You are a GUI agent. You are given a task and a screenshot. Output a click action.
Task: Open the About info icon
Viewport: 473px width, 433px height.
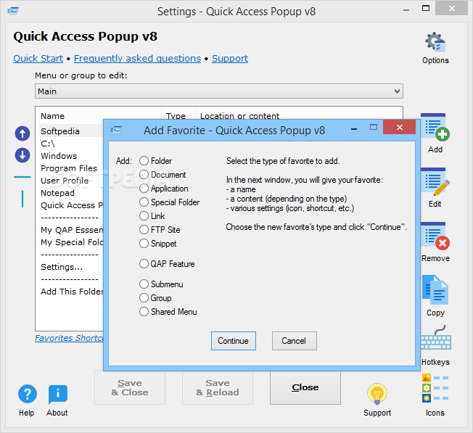[57, 394]
